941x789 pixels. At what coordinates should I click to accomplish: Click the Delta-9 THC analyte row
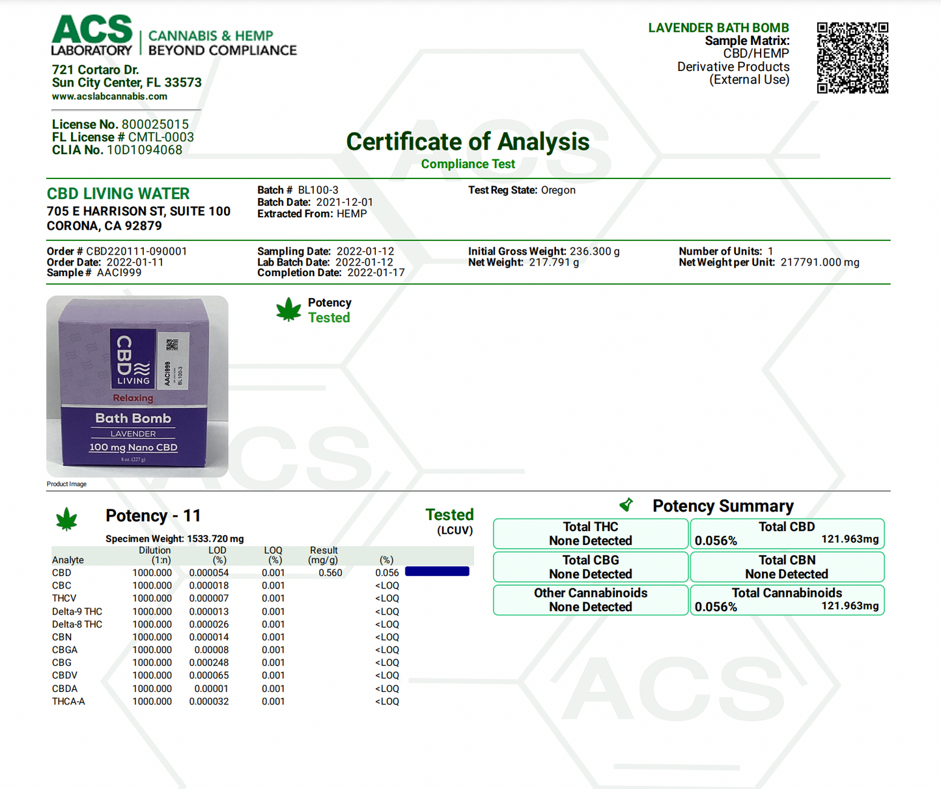(77, 611)
